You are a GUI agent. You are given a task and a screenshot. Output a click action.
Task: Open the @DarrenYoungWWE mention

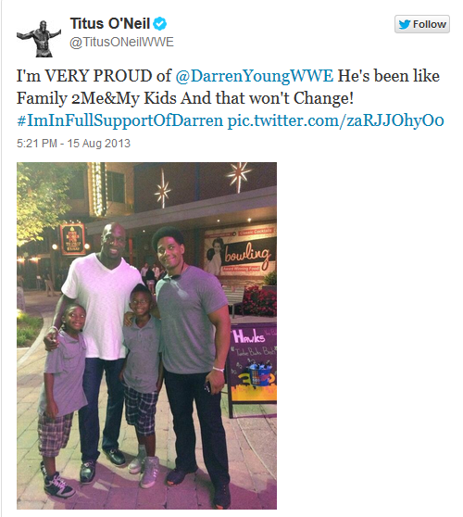pos(254,76)
